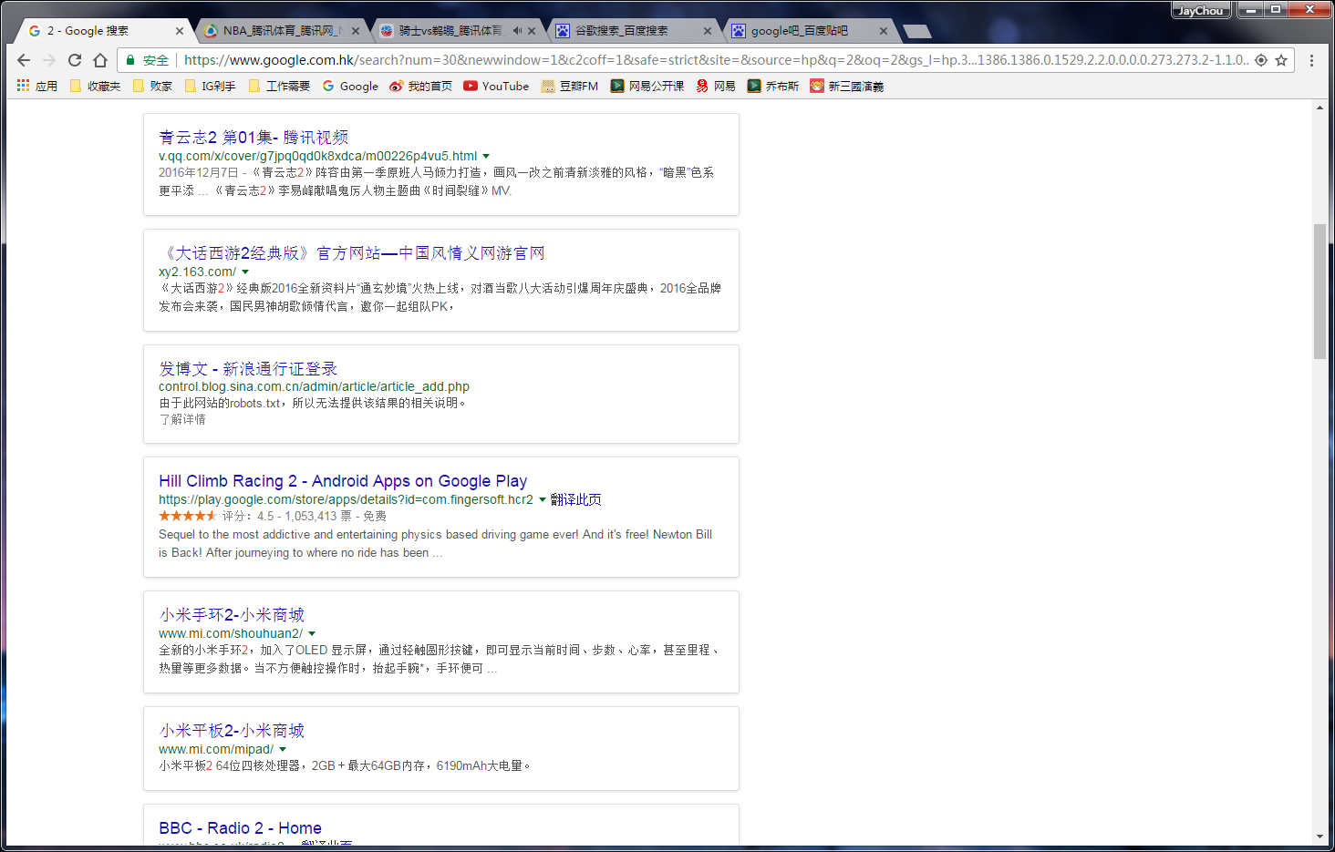Open the 应用 apps shortcut
1335x852 pixels.
[x=37, y=86]
